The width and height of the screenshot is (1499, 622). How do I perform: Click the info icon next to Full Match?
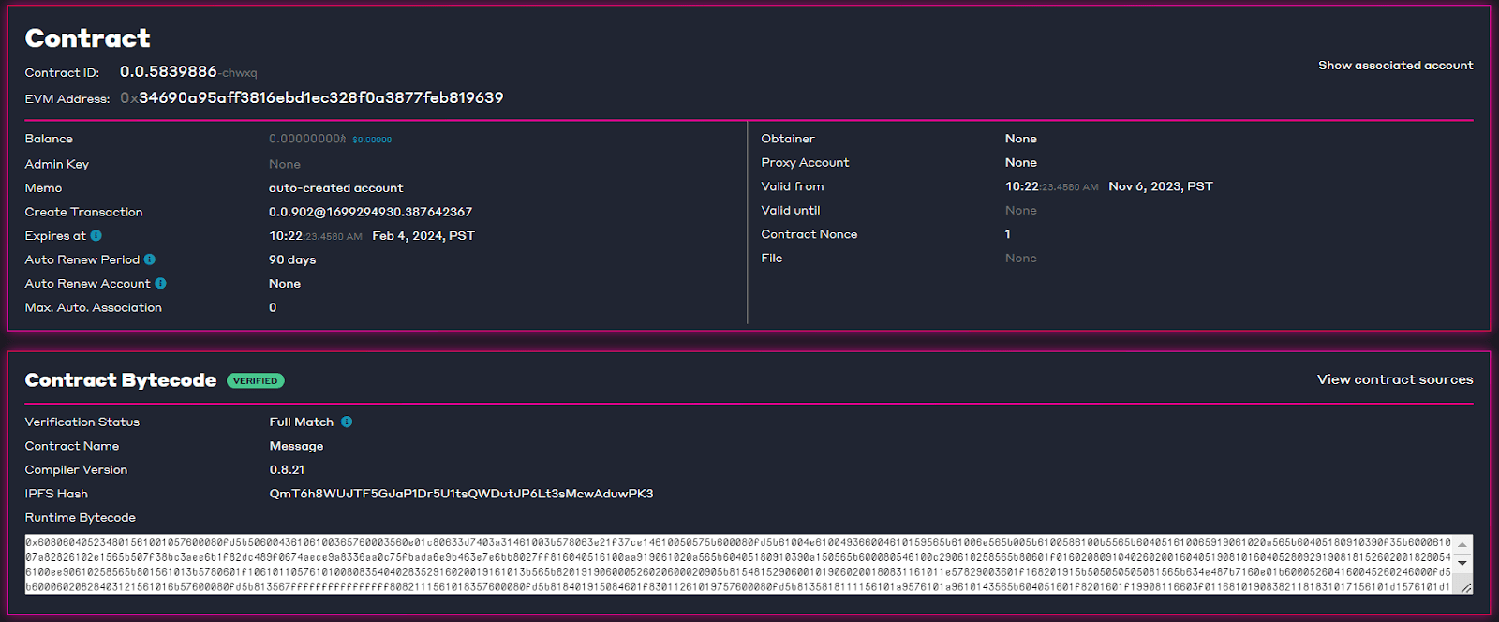[x=347, y=422]
